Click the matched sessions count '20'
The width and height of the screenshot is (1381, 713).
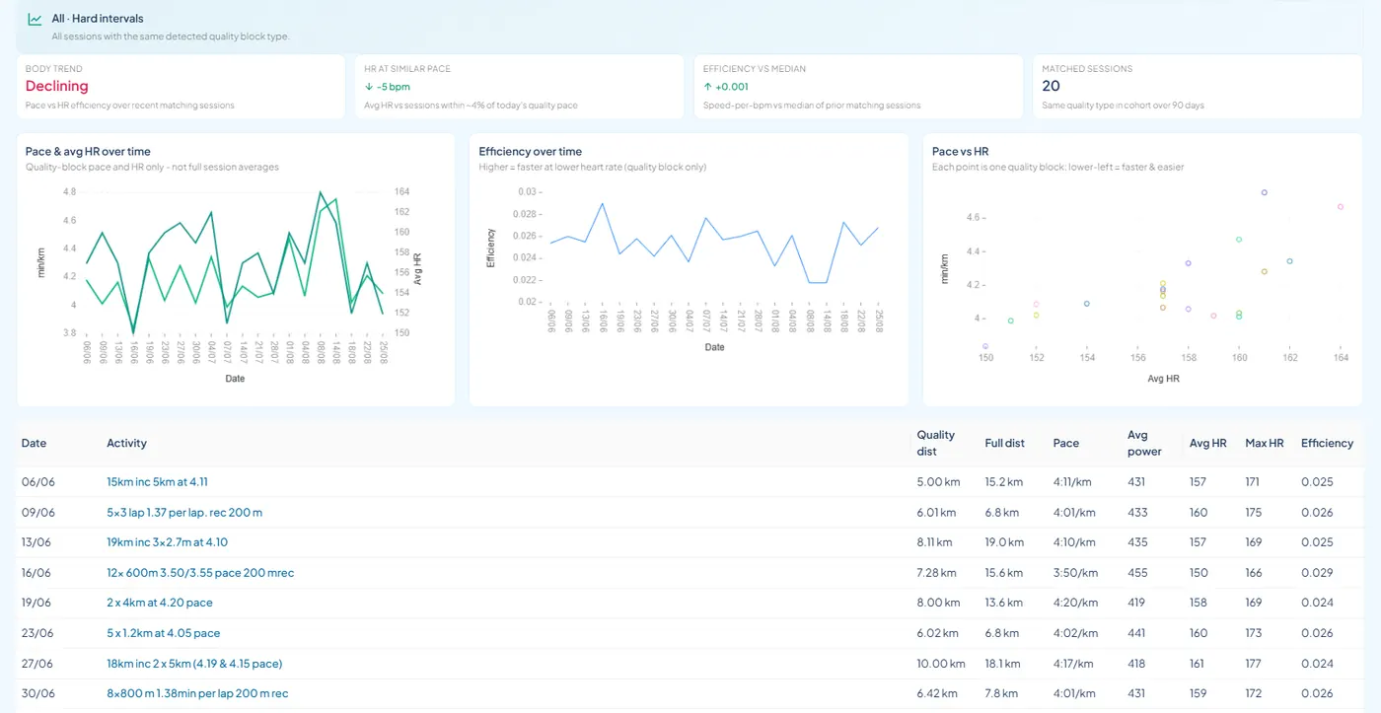click(1051, 87)
